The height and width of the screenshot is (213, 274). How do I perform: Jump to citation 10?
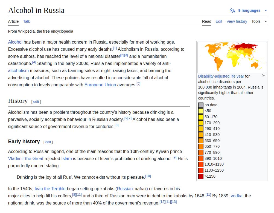[x=148, y=176]
